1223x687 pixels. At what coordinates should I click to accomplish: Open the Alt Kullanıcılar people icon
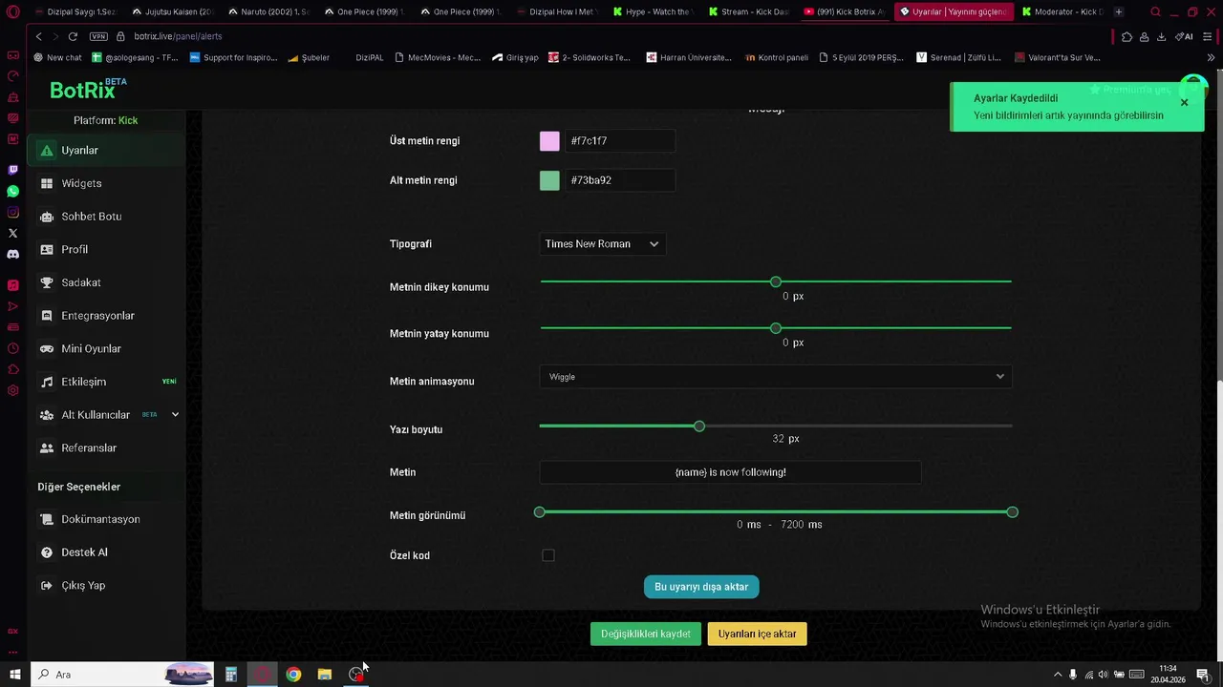pyautogui.click(x=47, y=415)
